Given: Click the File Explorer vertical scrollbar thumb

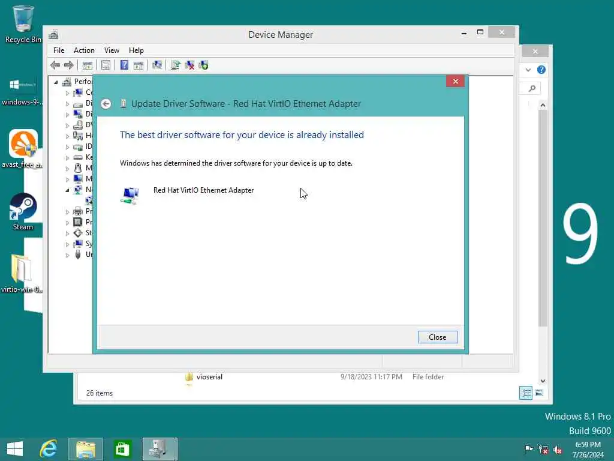Looking at the screenshot, I should pyautogui.click(x=543, y=218).
